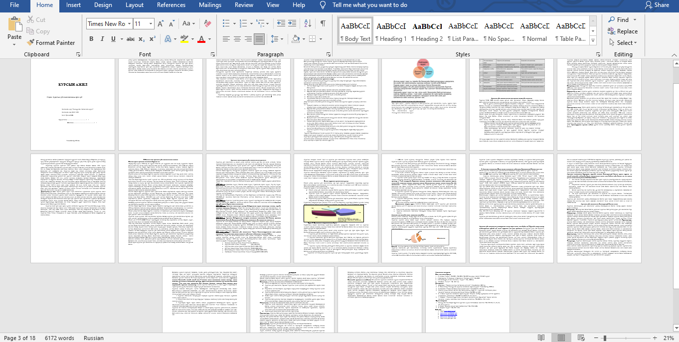This screenshot has width=679, height=342.
Task: Expand the font size dropdown
Action: [x=151, y=23]
